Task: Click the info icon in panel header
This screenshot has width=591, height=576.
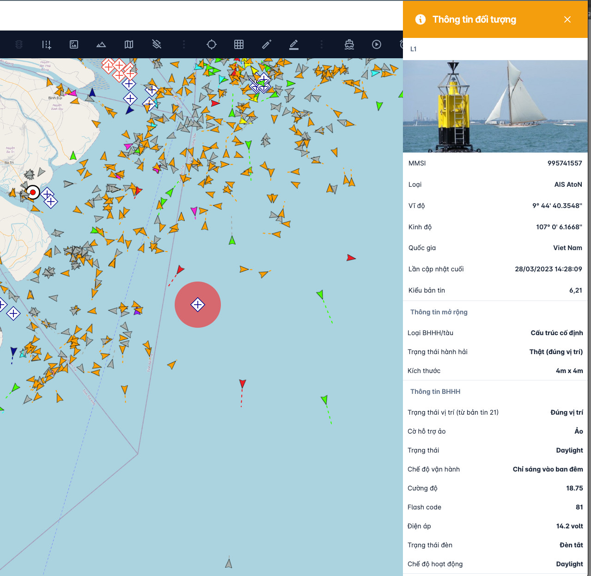Action: [x=420, y=19]
